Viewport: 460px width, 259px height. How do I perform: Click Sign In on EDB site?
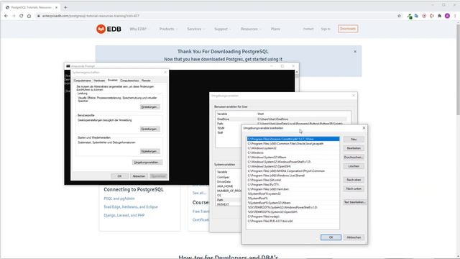[x=326, y=29]
